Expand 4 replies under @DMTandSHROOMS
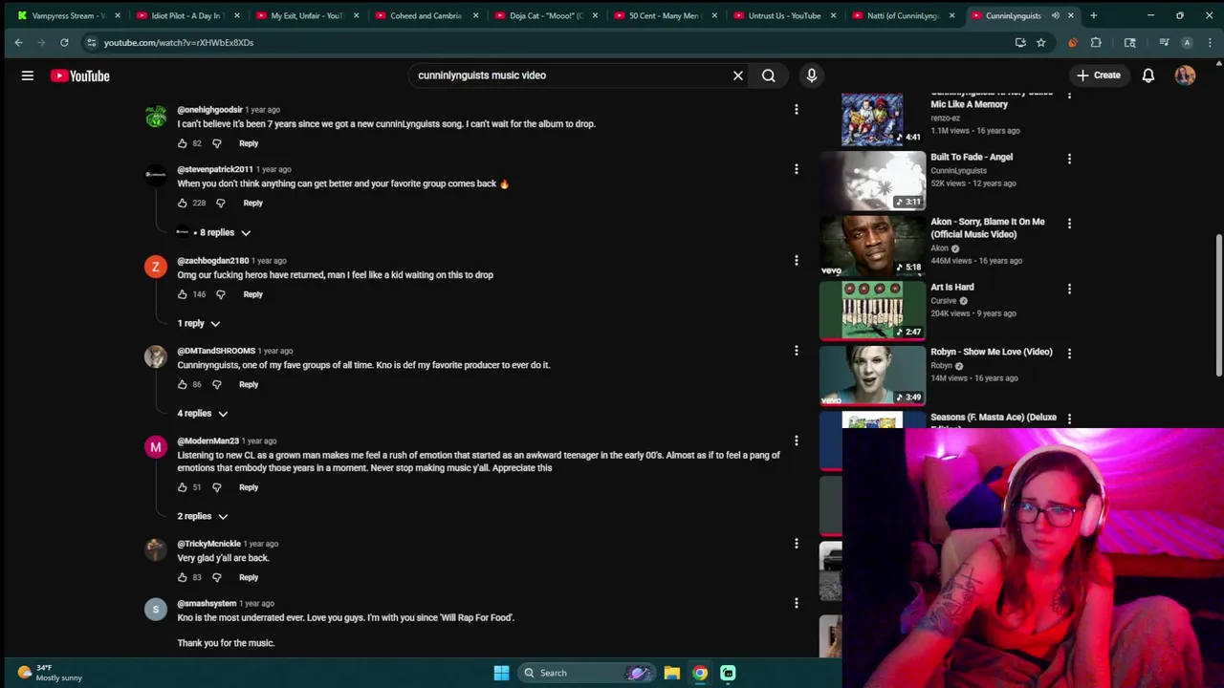1224x688 pixels. coord(203,413)
